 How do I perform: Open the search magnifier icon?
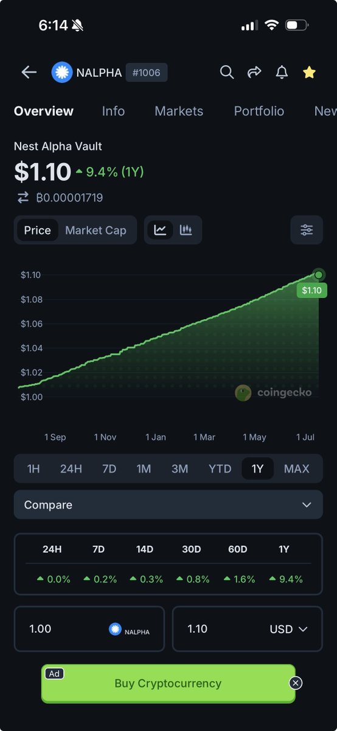[x=227, y=72]
